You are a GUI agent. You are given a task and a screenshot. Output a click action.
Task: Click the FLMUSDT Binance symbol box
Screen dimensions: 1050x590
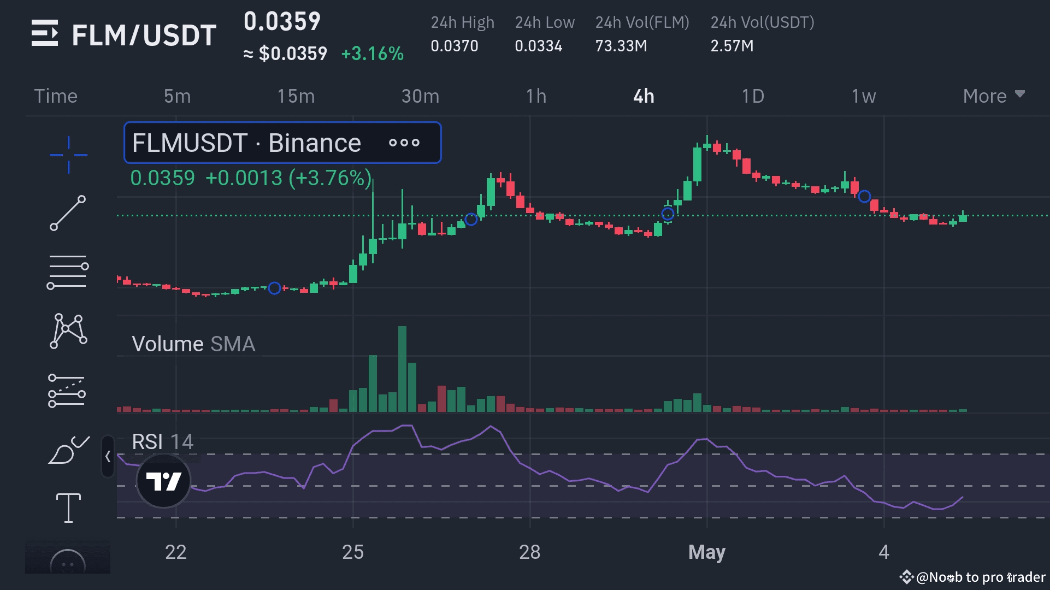(x=247, y=143)
